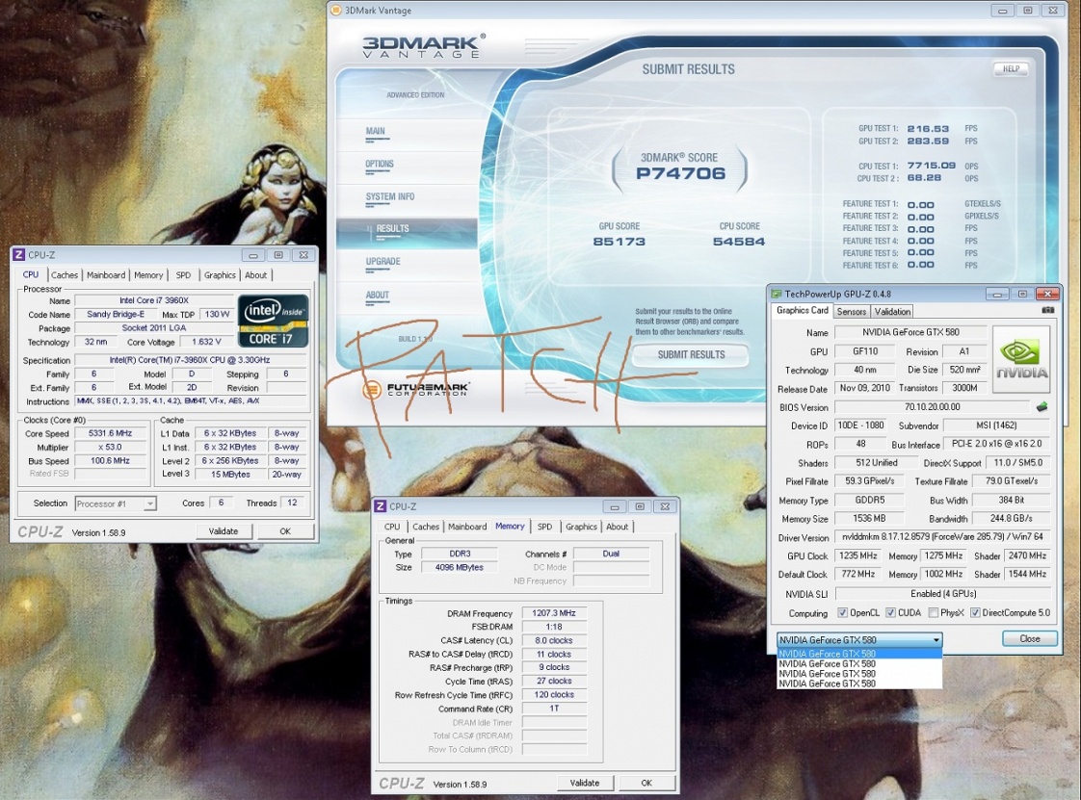Viewport: 1081px width, 800px height.
Task: Toggle the CUDA checkbox
Action: pyautogui.click(x=890, y=613)
